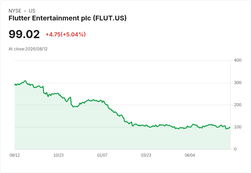This screenshot has width=251, height=173.
Task: Click the current price 99.02
Action: 24,34
